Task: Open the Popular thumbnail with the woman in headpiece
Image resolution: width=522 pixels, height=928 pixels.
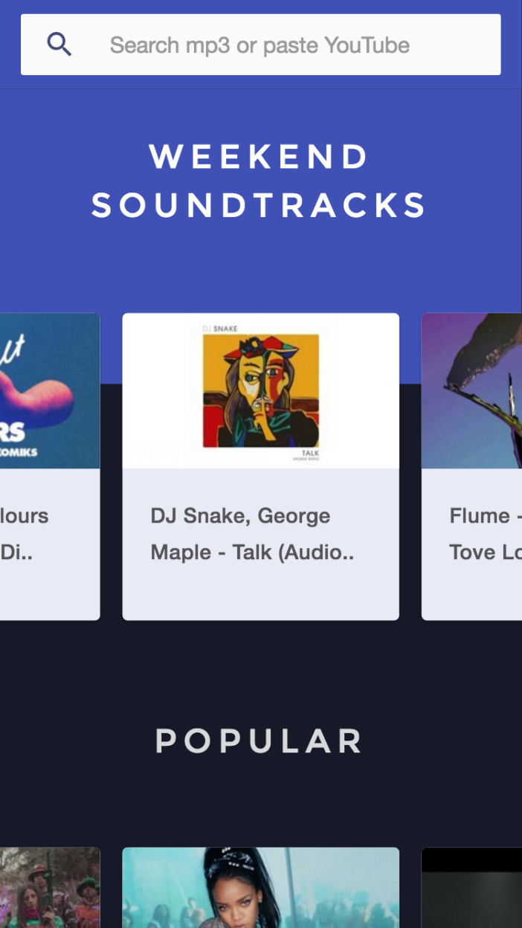Action: click(261, 888)
